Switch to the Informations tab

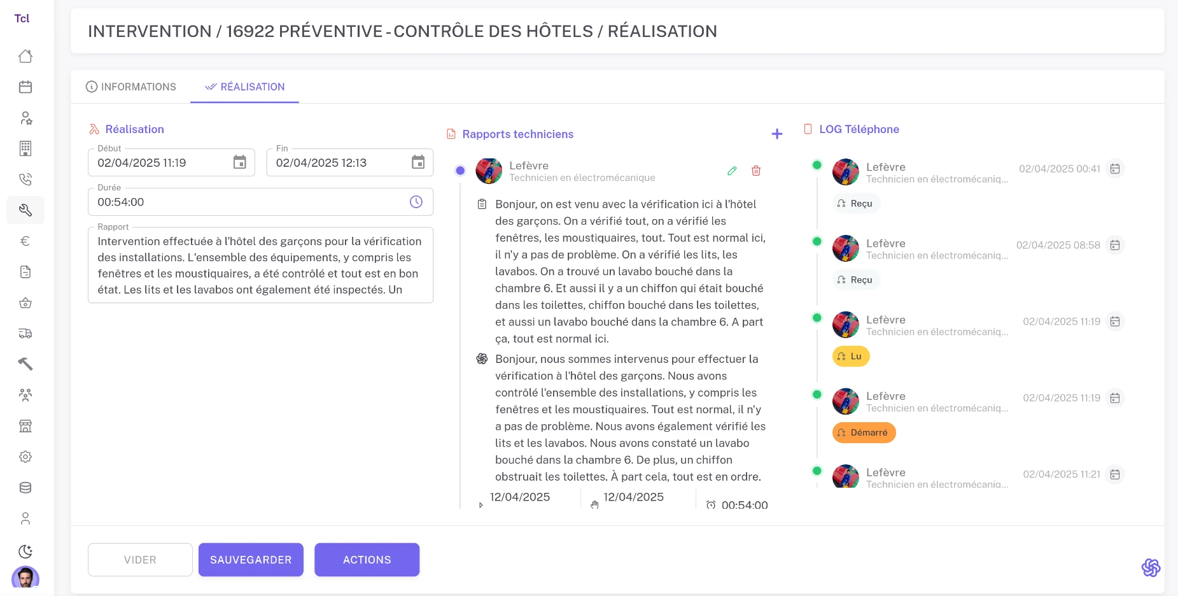point(131,87)
